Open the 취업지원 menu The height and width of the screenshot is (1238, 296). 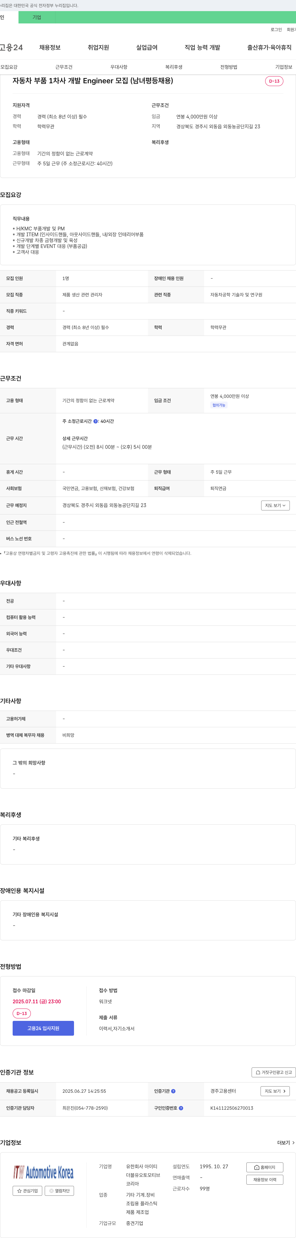(x=98, y=47)
